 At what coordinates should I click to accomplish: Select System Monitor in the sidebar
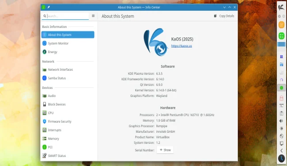click(68, 43)
